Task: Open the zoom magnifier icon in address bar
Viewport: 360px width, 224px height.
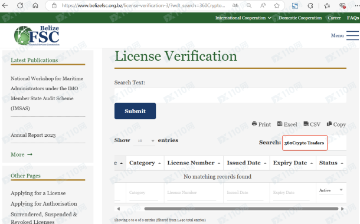Action: [249, 5]
